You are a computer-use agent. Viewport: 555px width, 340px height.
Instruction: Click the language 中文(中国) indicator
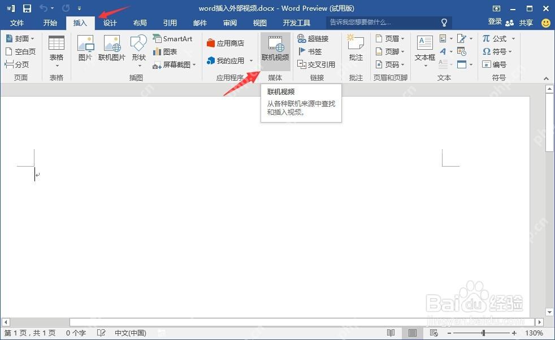[x=130, y=333]
